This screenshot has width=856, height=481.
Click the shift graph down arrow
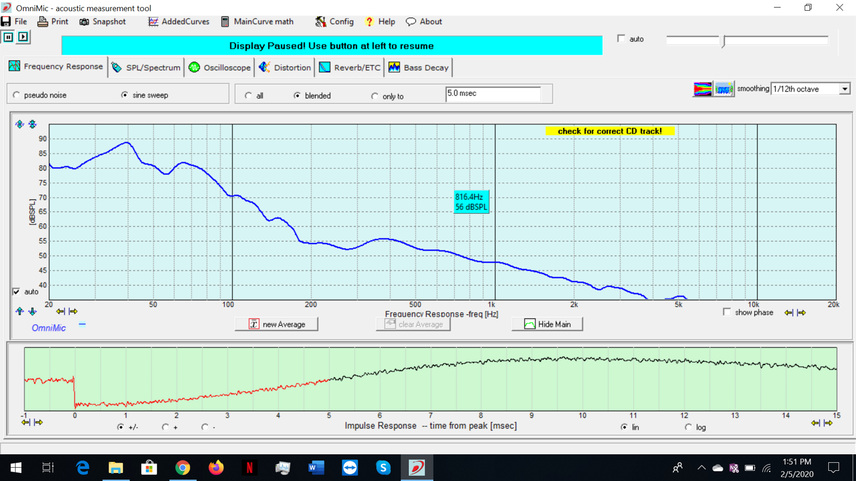33,311
